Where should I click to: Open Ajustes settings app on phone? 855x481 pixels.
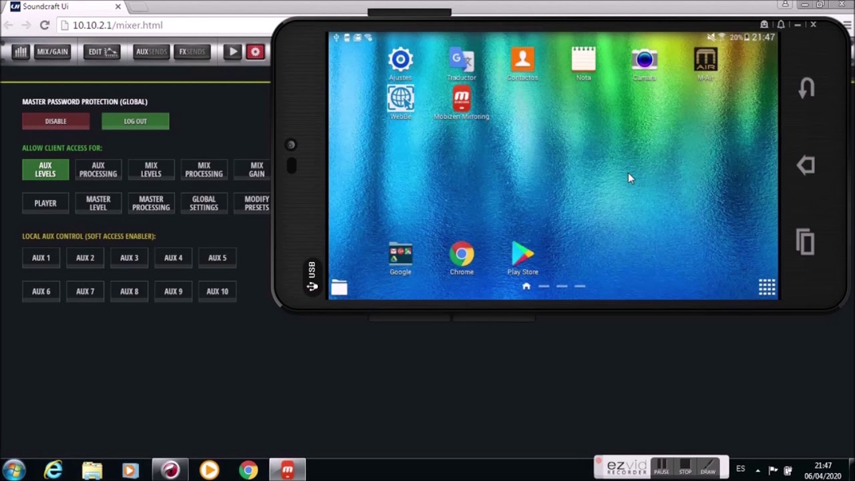coord(400,63)
